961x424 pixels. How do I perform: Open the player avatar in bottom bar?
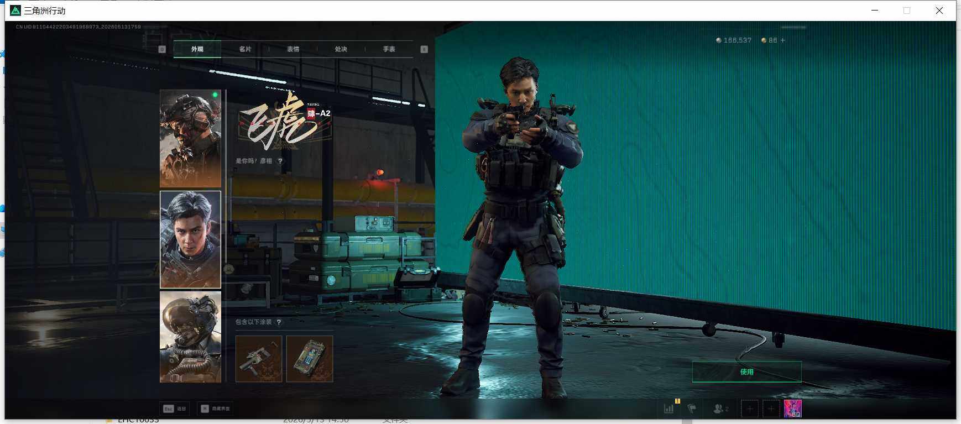(793, 409)
